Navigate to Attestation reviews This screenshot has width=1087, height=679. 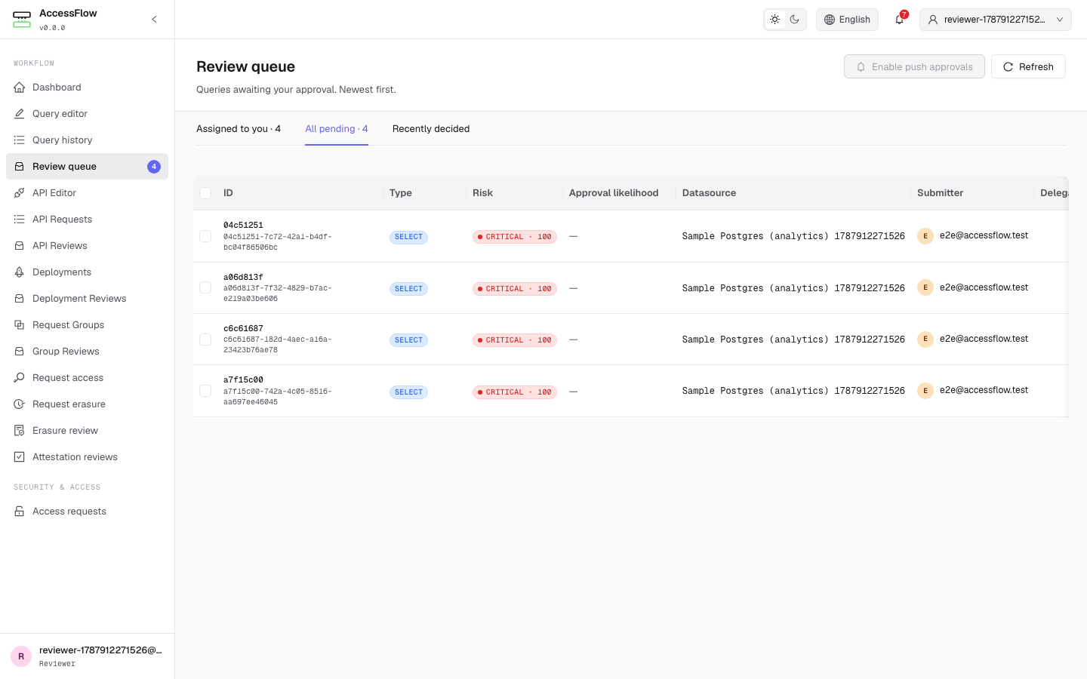(x=87, y=457)
